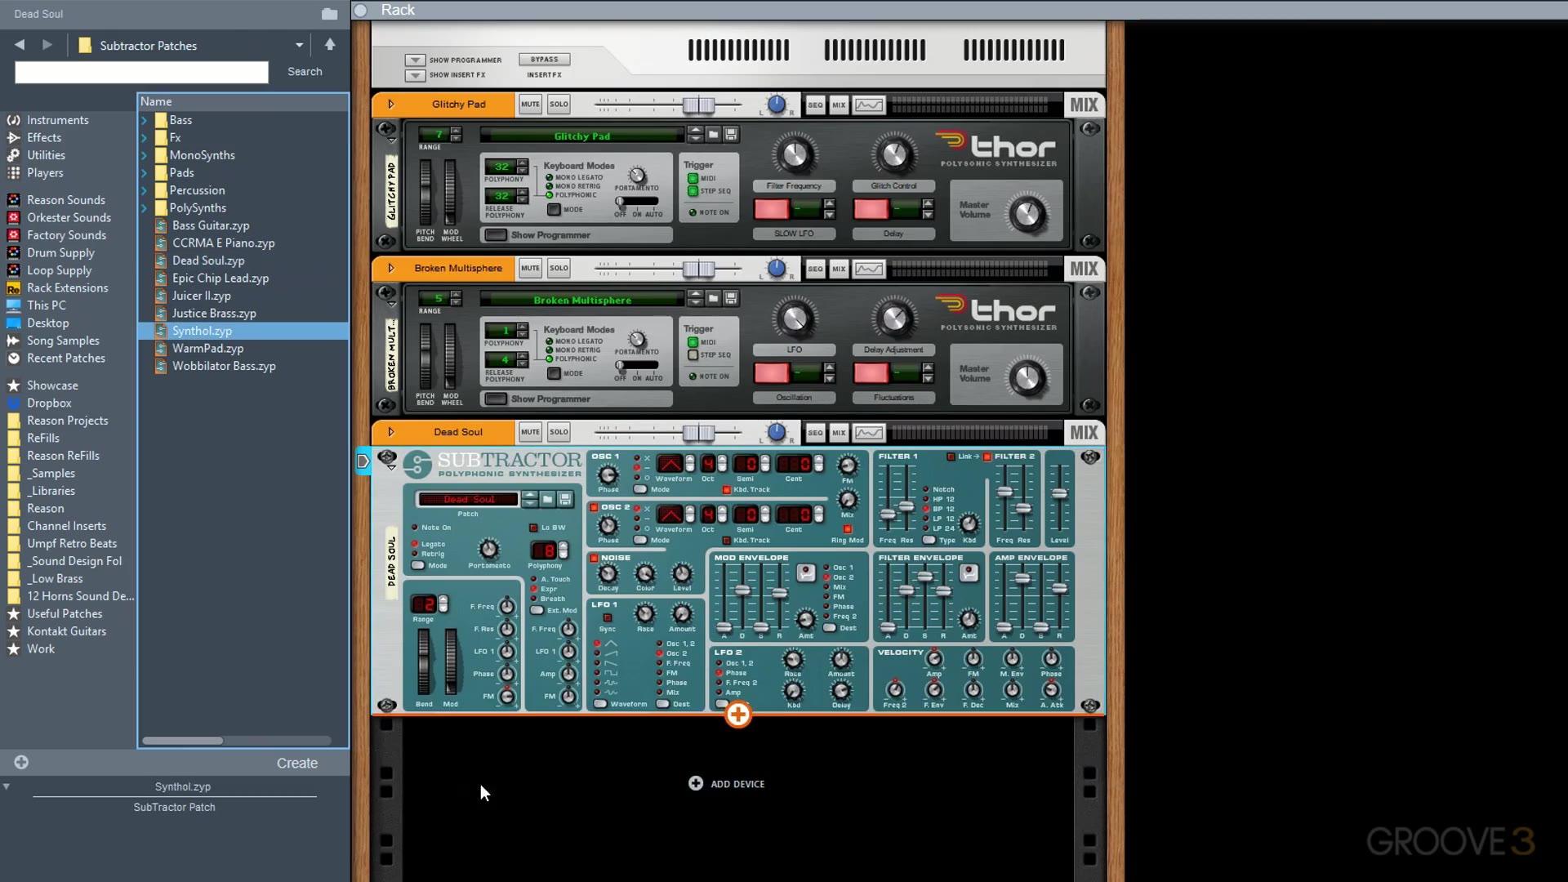Screen dimensions: 1568x882
Task: Save patch disk icon on Glitchy Pad Thor
Action: click(x=731, y=135)
